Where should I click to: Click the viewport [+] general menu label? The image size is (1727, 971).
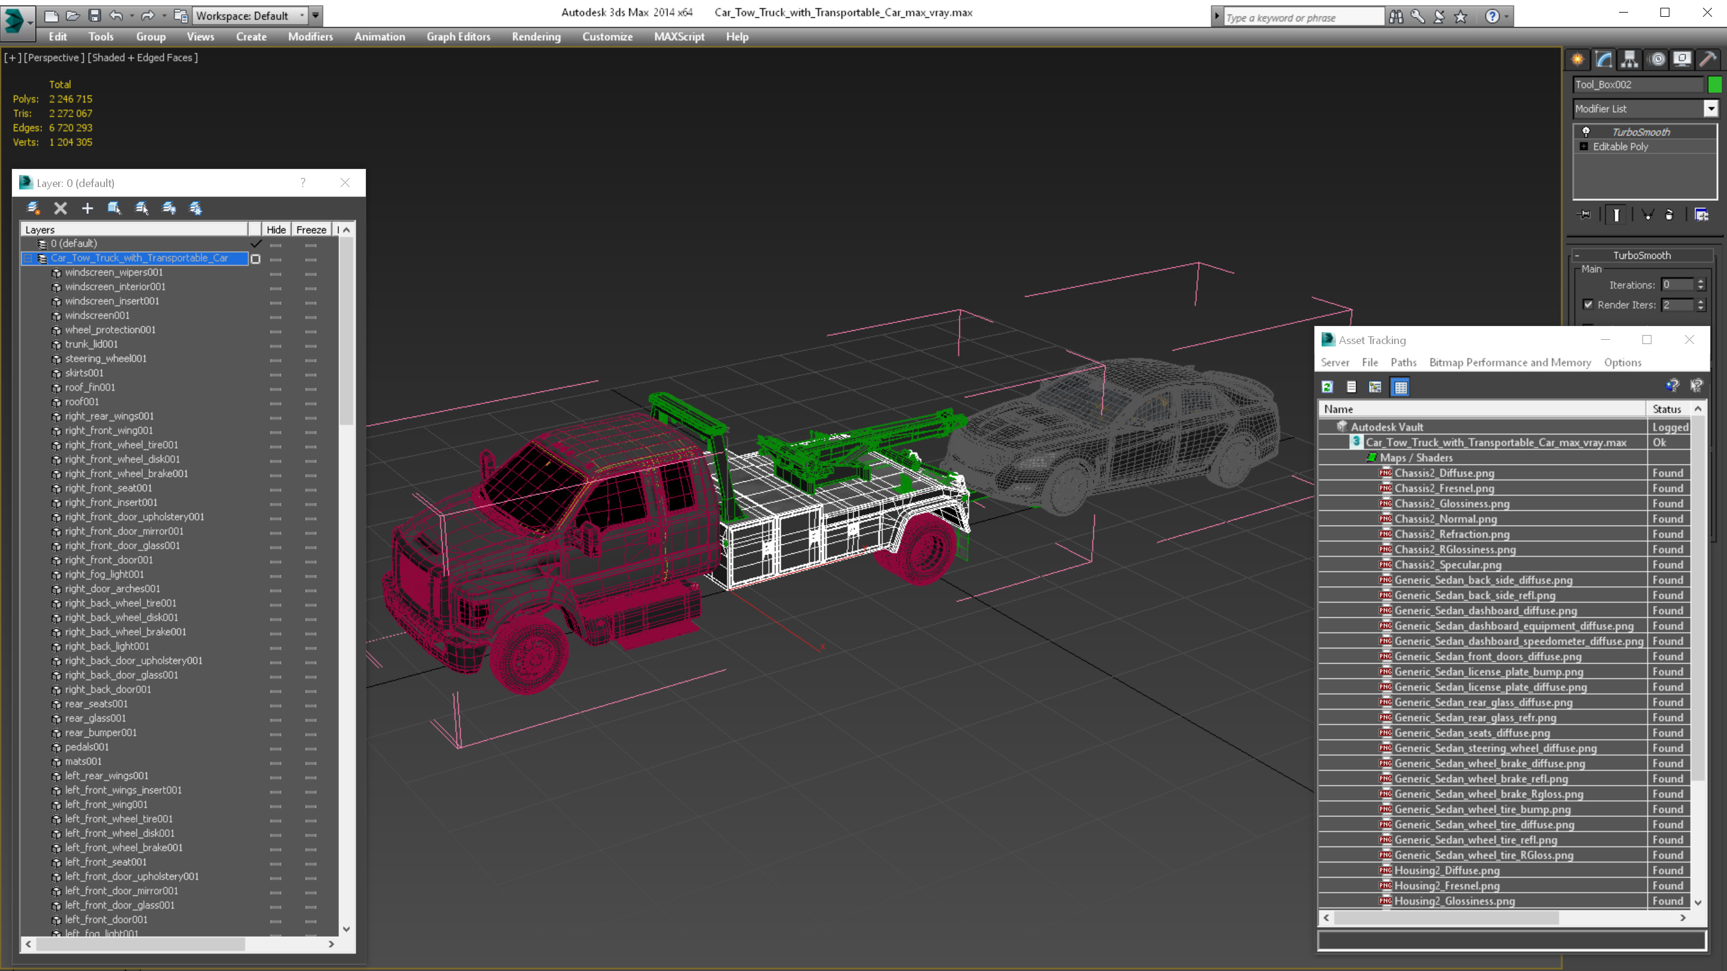coord(12,58)
